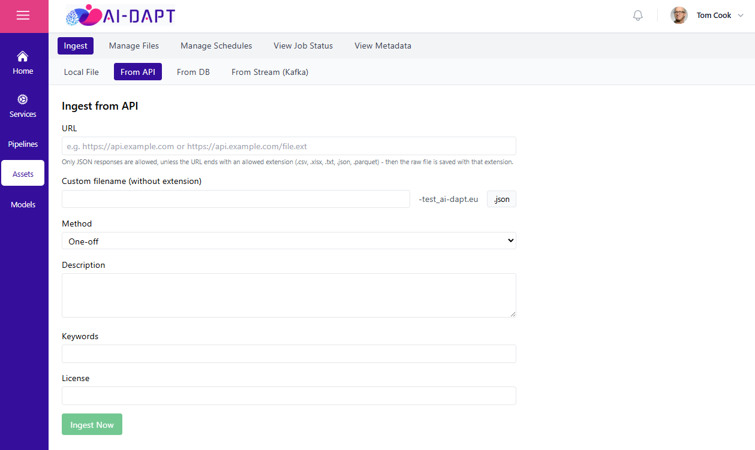
Task: Open the Manage Schedules tab
Action: point(216,46)
